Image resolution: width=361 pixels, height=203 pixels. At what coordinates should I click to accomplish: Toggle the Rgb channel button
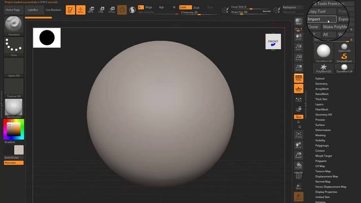pyautogui.click(x=162, y=7)
